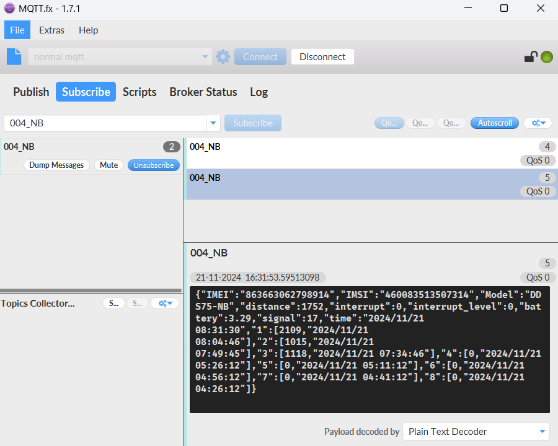This screenshot has height=446, width=558.
Task: Open the Payload decoder dropdown
Action: point(476,431)
